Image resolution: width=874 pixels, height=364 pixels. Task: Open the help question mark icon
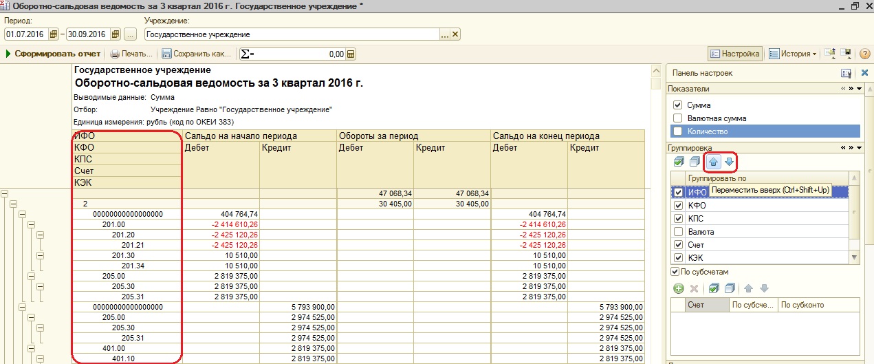(x=866, y=54)
